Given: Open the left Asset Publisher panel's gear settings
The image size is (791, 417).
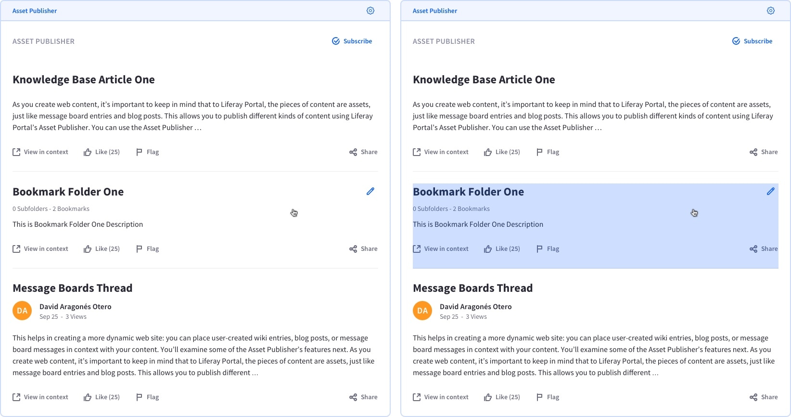Looking at the screenshot, I should pyautogui.click(x=370, y=11).
